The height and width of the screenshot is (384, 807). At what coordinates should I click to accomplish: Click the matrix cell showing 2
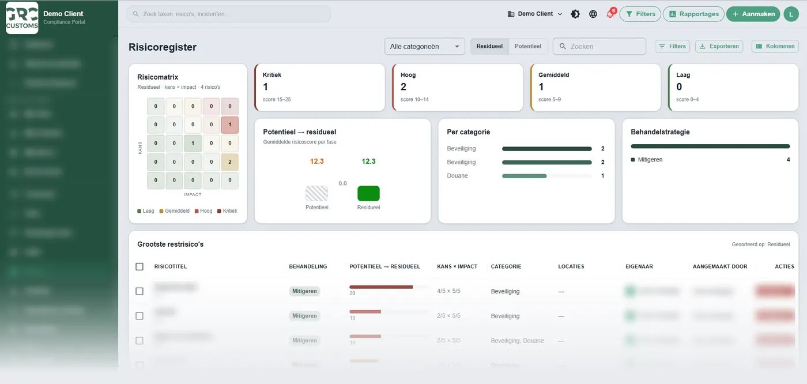click(229, 162)
